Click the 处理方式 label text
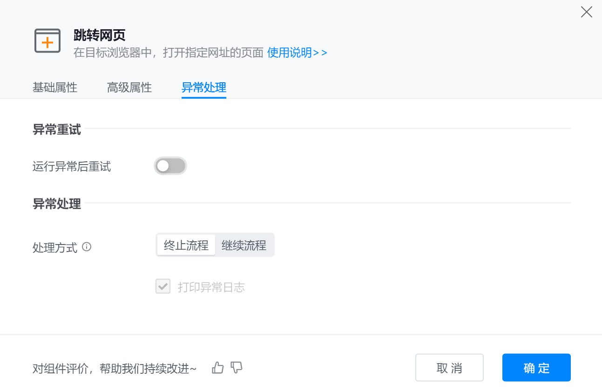This screenshot has width=602, height=391. click(55, 247)
